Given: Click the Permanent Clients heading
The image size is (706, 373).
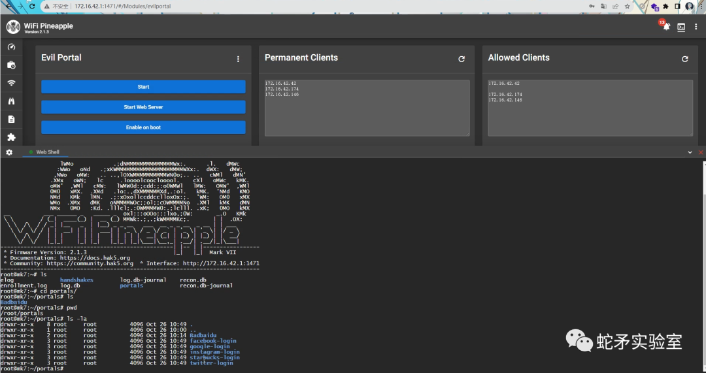Looking at the screenshot, I should [x=301, y=57].
